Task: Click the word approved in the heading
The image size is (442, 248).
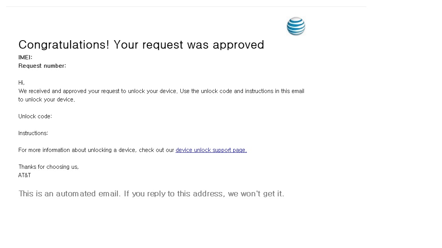Action: click(238, 45)
